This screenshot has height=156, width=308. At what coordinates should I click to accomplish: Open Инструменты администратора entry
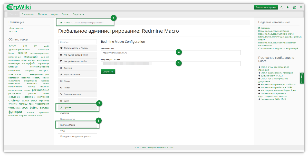coord(78,136)
